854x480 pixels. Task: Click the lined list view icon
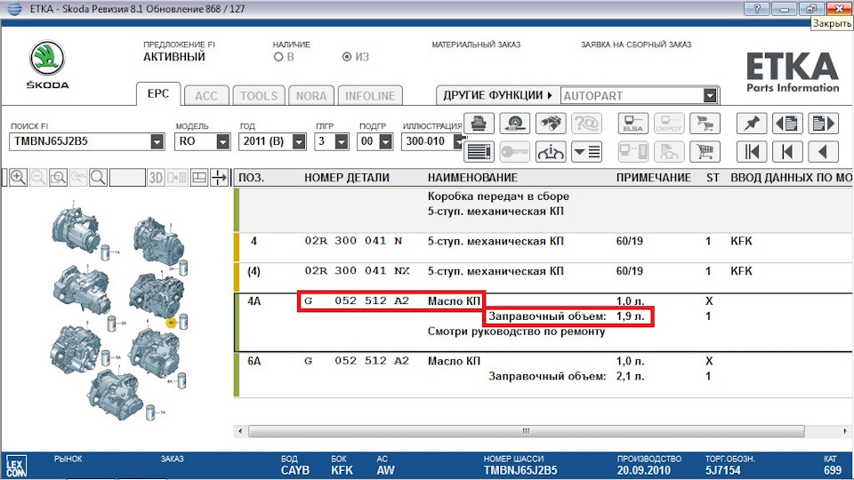(479, 152)
